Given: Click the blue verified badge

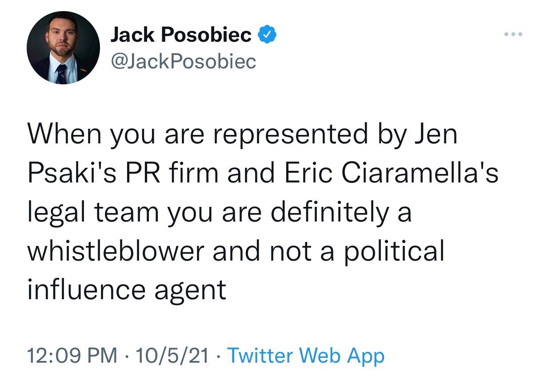Looking at the screenshot, I should [268, 34].
